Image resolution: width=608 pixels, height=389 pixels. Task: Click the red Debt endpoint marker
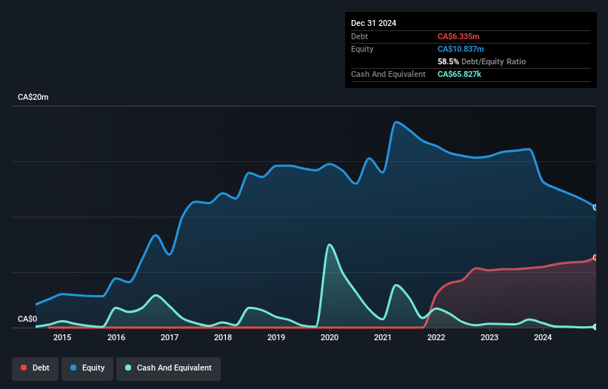[x=595, y=257]
